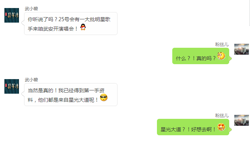The height and width of the screenshot is (148, 250).
Task: Select the green bubble 什么？！真的吗？
Action: 201,56
